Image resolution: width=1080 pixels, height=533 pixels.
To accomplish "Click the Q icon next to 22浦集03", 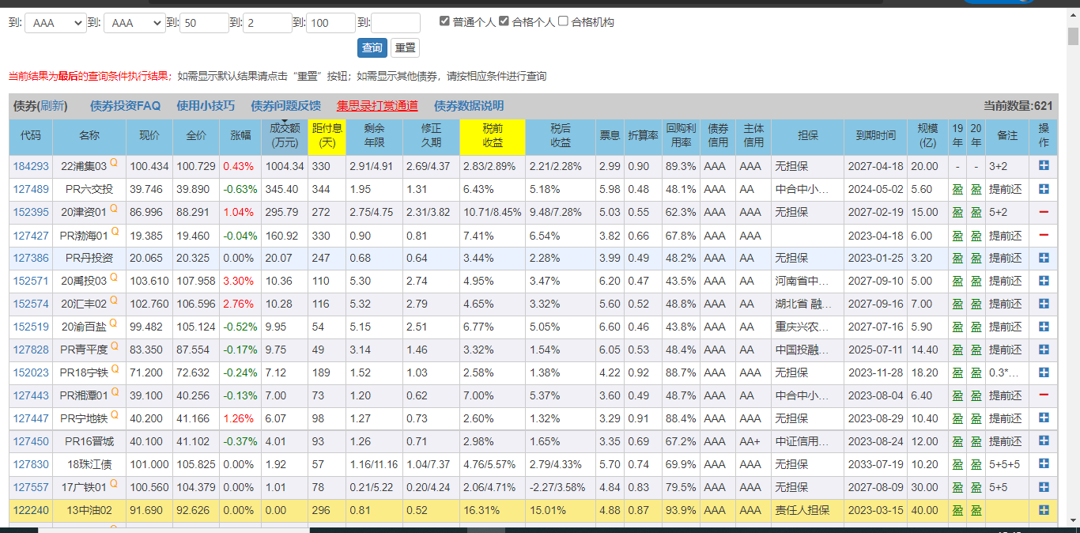I will pyautogui.click(x=114, y=162).
